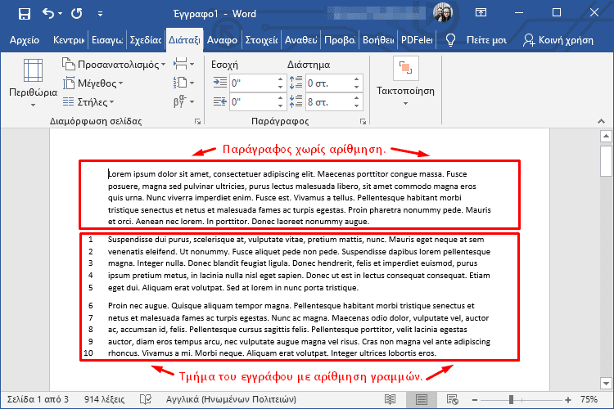Viewport: 614px width, 409px height.
Task: Click the Redo/Repeat icon
Action: [77, 14]
